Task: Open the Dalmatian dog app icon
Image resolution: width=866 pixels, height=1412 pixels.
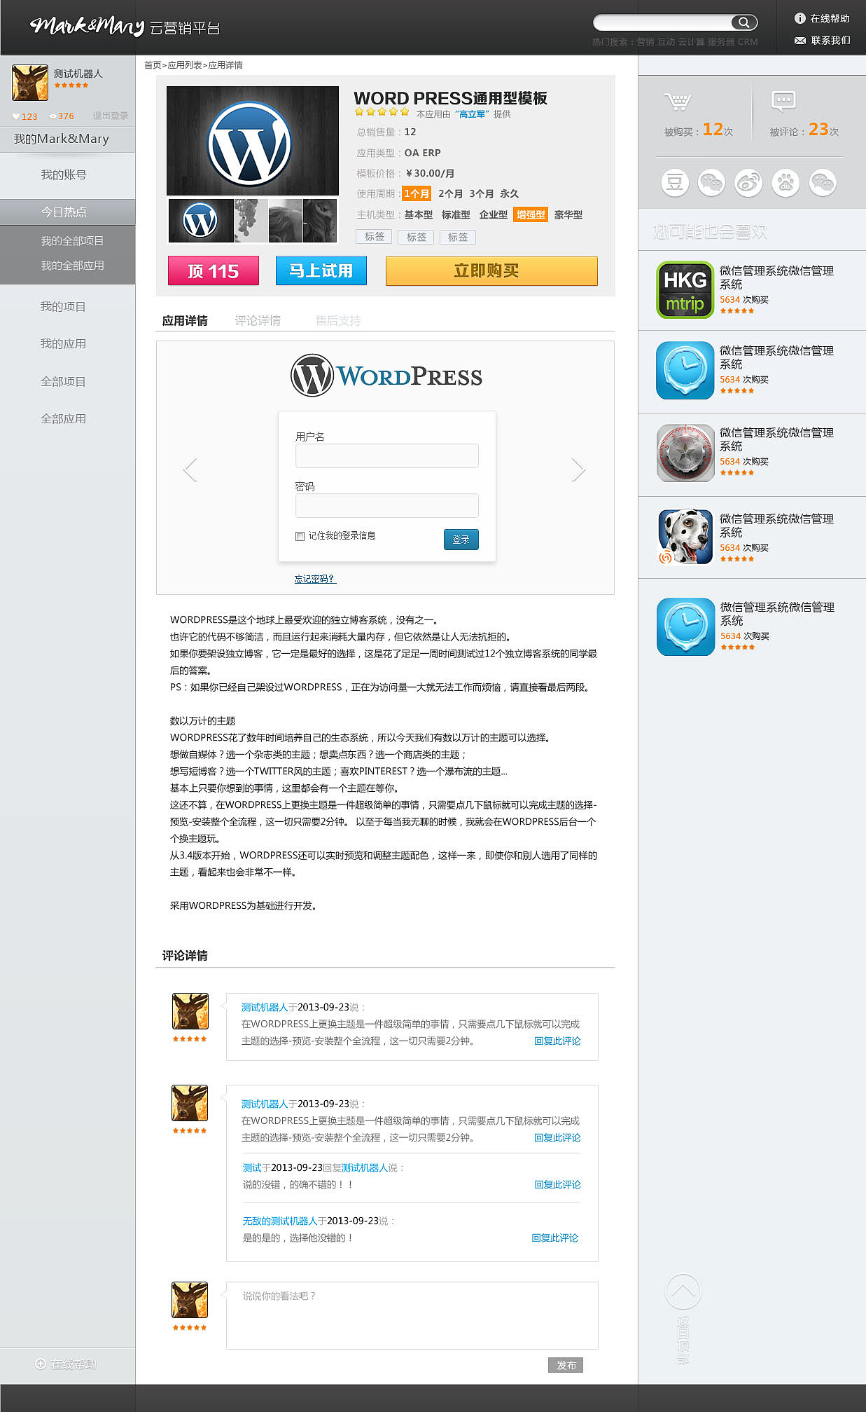Action: click(685, 537)
